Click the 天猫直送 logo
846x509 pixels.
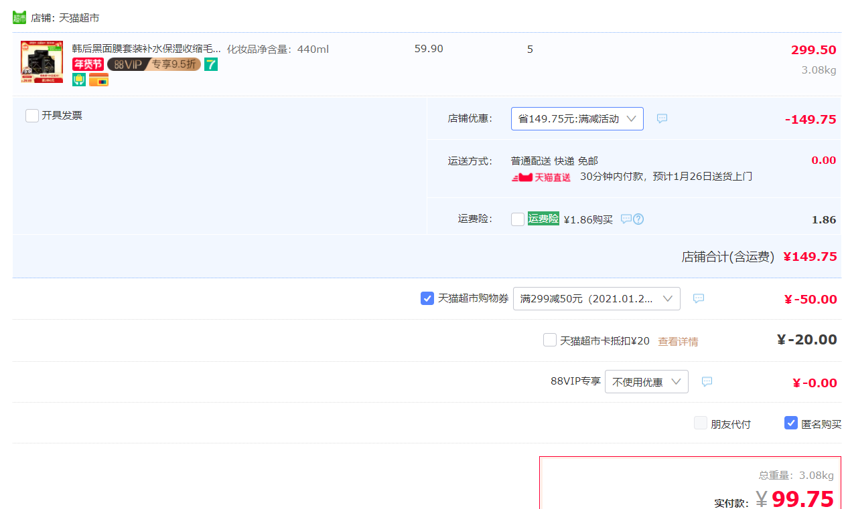click(541, 177)
